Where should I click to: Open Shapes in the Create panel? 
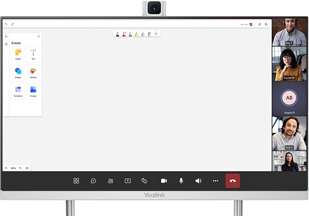(x=18, y=73)
